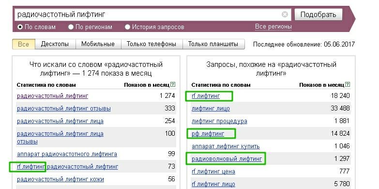The image size is (379, 189).
Task: Open 'радиочастотный лифтинг кожи' link
Action: [61, 179]
